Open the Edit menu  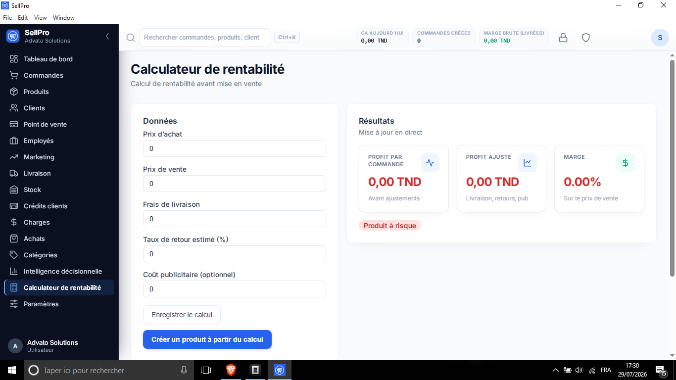[23, 18]
